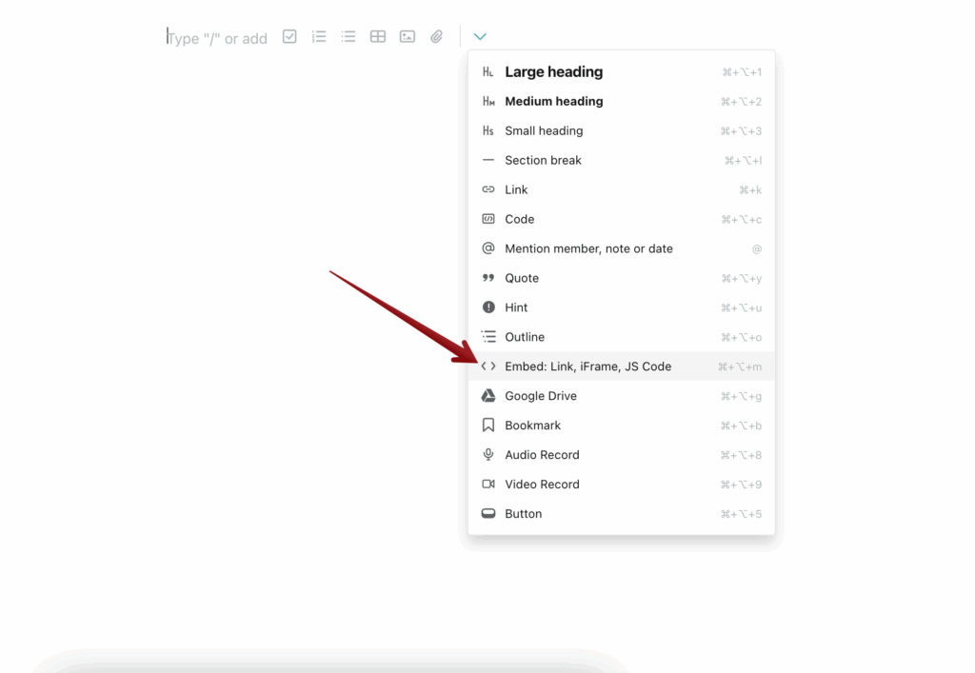This screenshot has width=975, height=673.
Task: Insert a table using toolbar icon
Action: click(378, 37)
